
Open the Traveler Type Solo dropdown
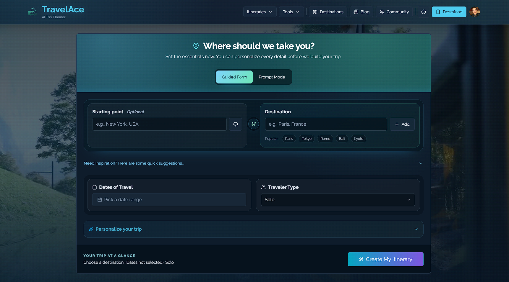pos(338,200)
